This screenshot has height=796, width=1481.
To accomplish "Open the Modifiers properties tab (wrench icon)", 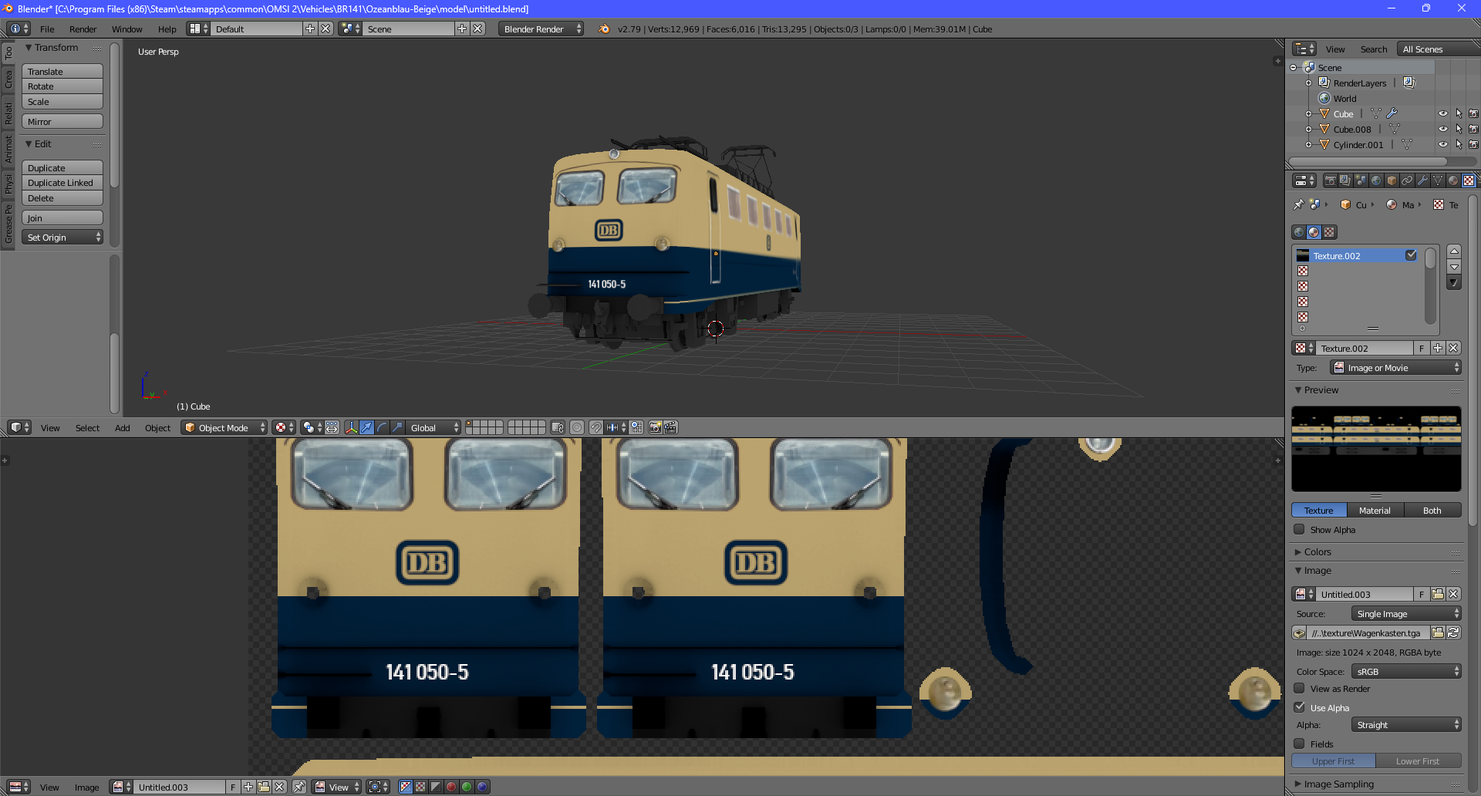I will click(1422, 180).
